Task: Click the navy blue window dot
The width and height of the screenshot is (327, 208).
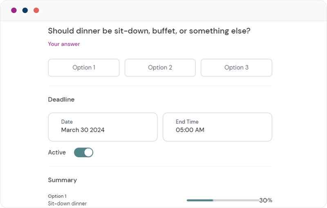Action: 25,10
